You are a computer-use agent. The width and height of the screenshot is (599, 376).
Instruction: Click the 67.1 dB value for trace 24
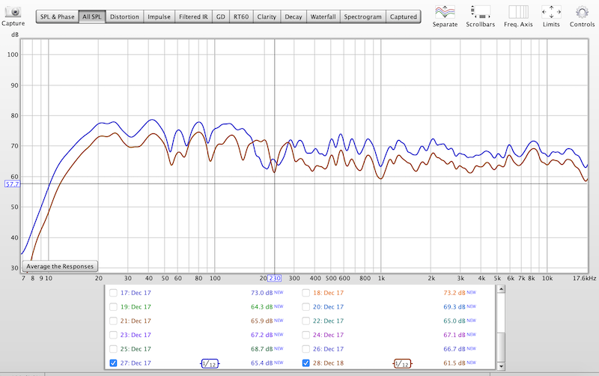pos(454,335)
